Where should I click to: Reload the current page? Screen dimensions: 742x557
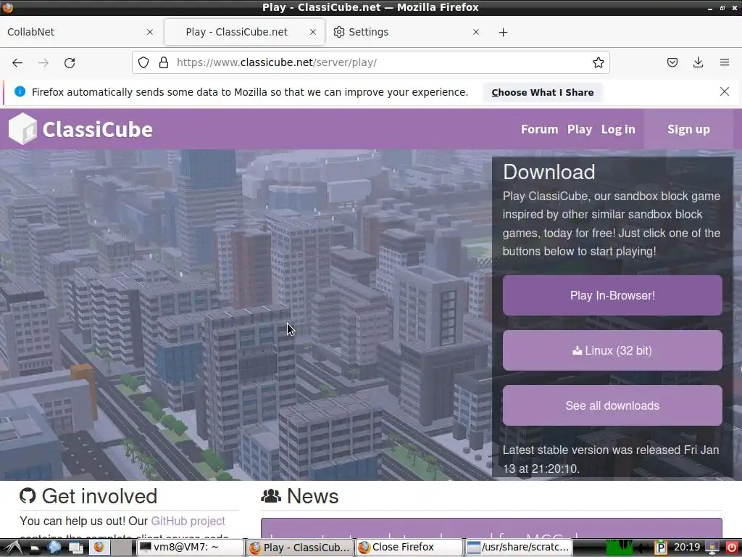coord(70,62)
